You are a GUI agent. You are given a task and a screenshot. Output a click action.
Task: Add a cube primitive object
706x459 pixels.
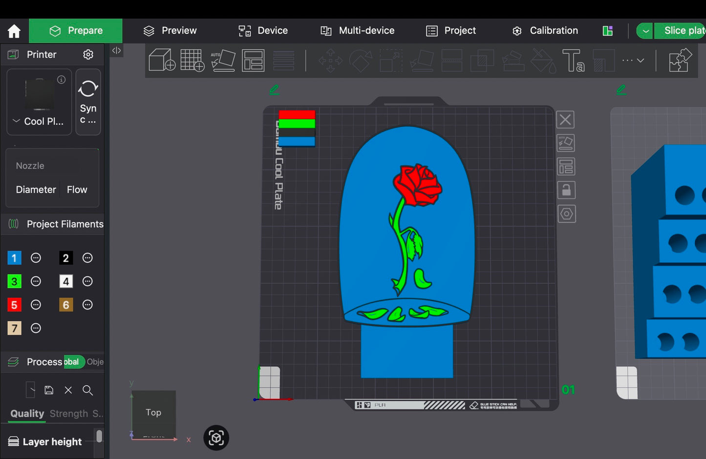point(162,60)
